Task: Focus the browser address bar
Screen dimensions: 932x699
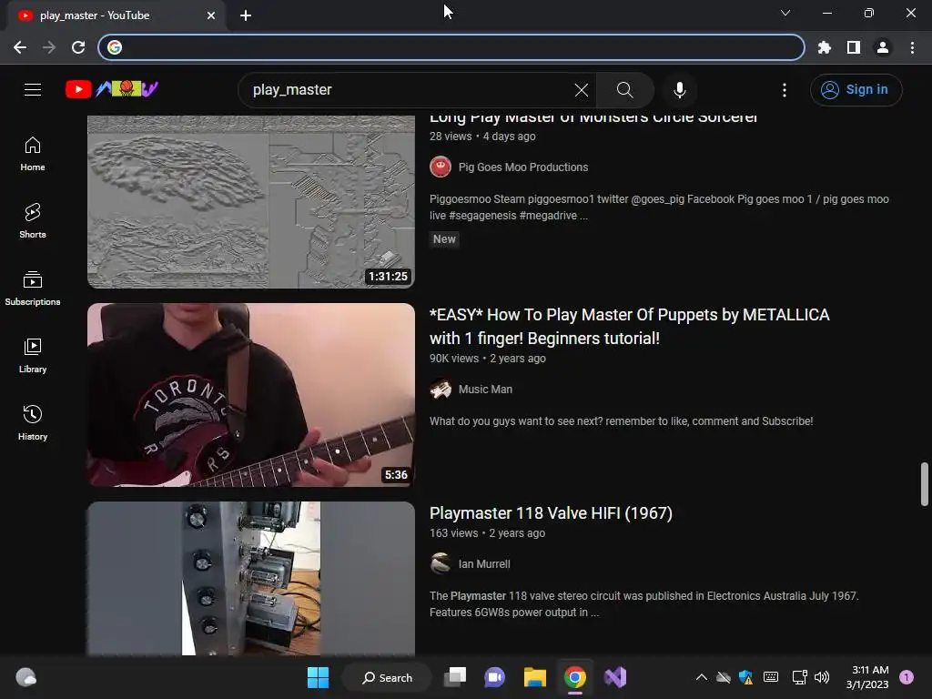Action: pos(451,47)
